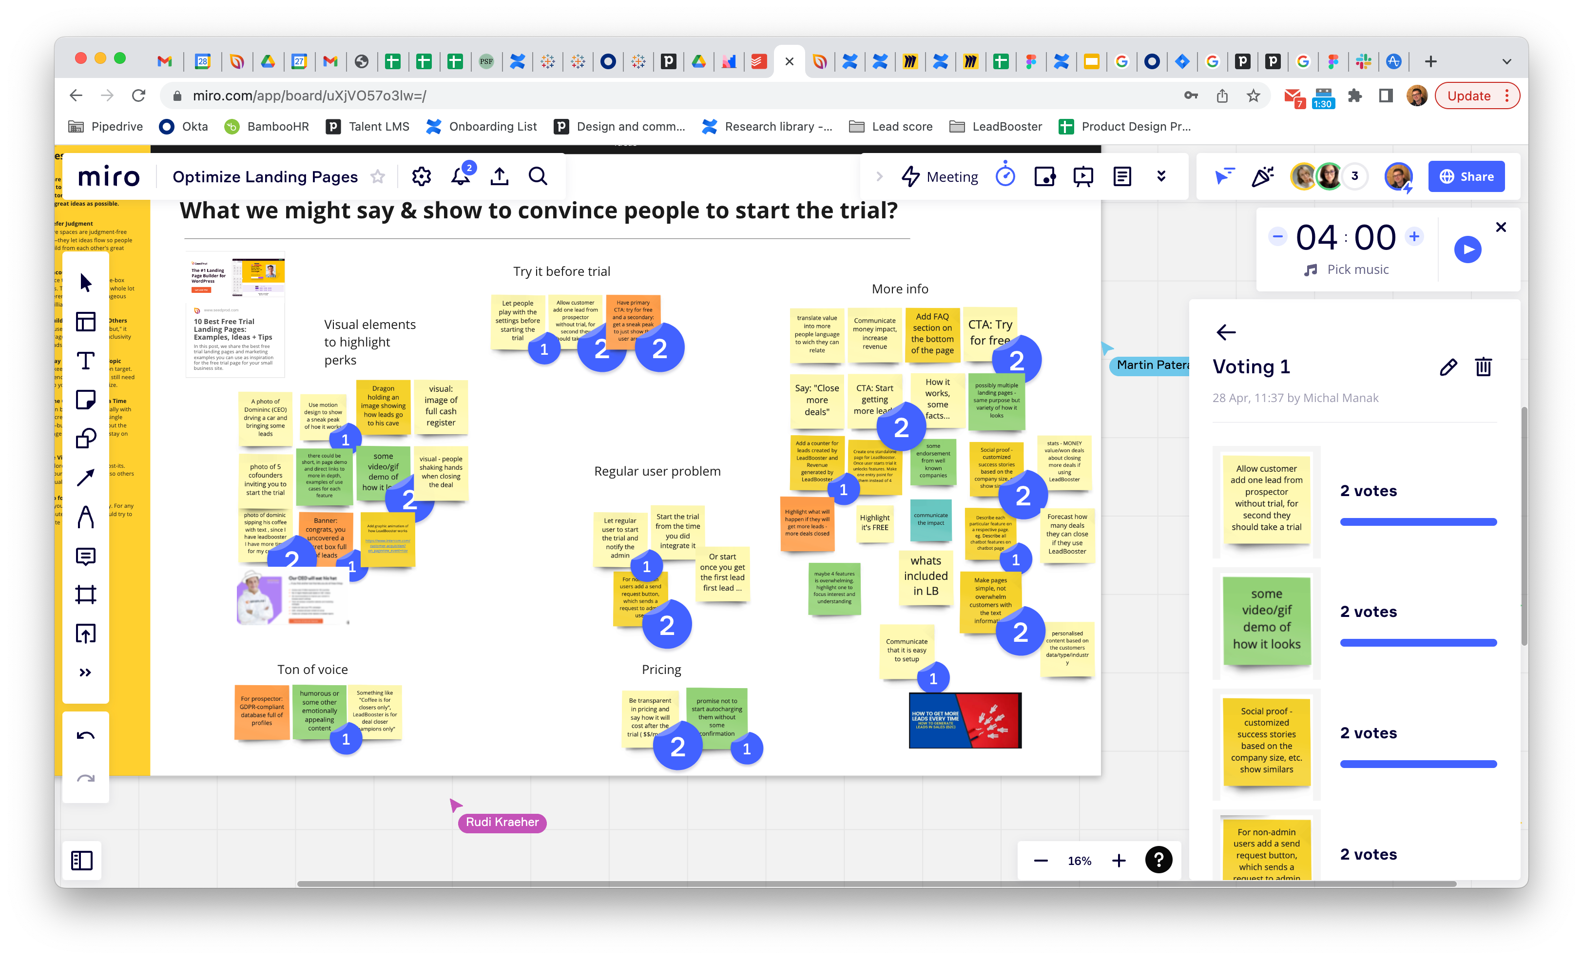
Task: Click the 16% zoom level
Action: 1080,861
